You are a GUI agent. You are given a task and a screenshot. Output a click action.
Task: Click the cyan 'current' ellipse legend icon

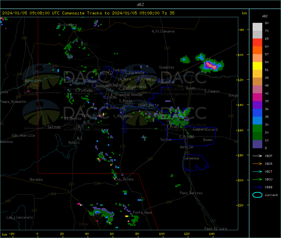[x=257, y=195]
